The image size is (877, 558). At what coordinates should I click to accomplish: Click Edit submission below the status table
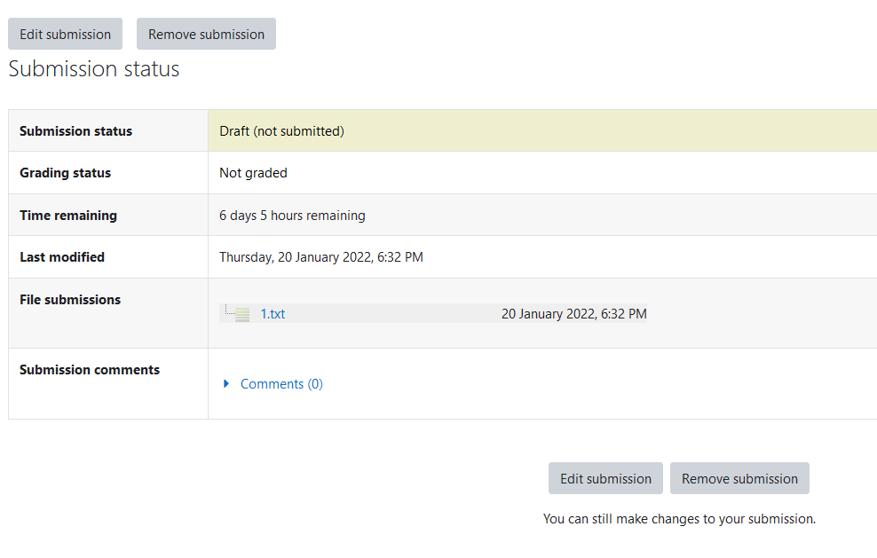tap(605, 479)
